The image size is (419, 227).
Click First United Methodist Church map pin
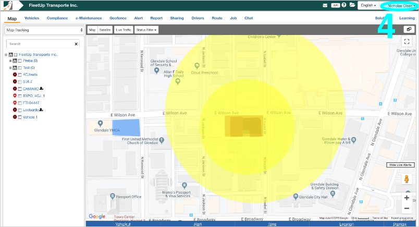click(x=162, y=140)
